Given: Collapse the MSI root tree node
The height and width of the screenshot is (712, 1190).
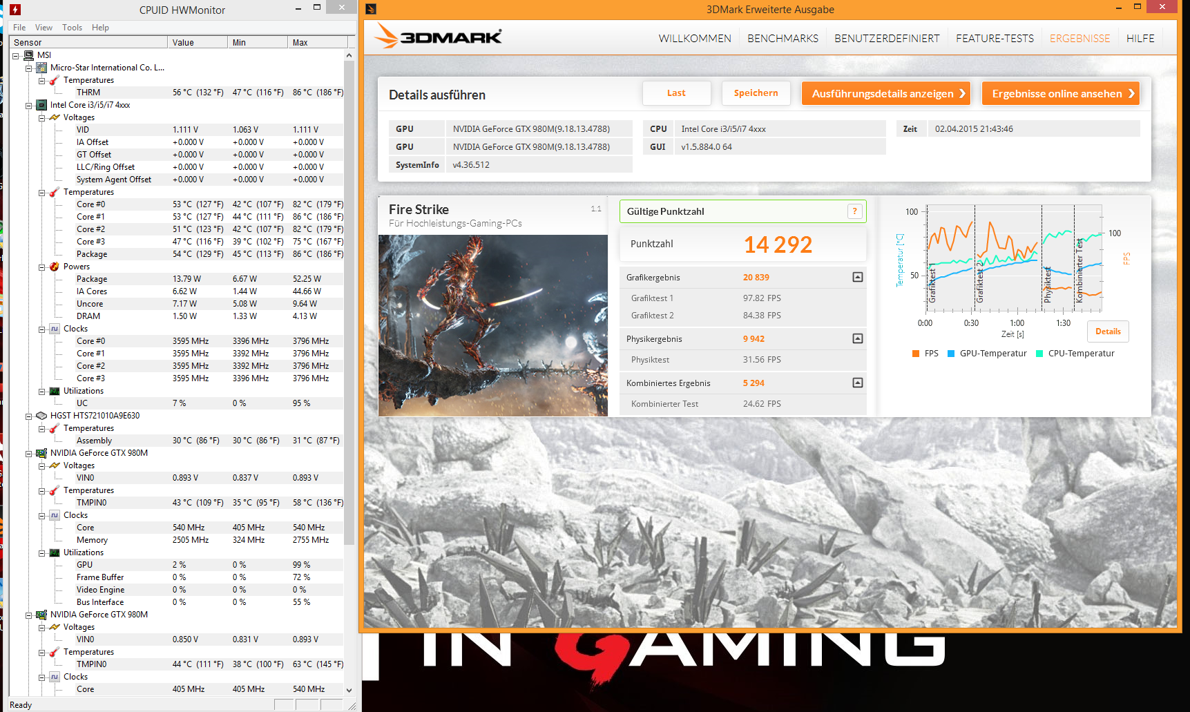Looking at the screenshot, I should pos(16,55).
